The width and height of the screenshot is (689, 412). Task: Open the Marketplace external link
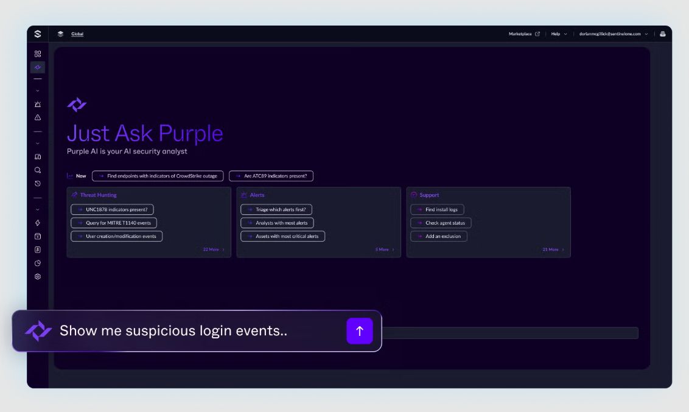(523, 34)
